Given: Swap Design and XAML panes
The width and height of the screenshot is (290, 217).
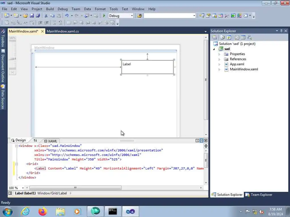Looking at the screenshot, I should point(35,140).
